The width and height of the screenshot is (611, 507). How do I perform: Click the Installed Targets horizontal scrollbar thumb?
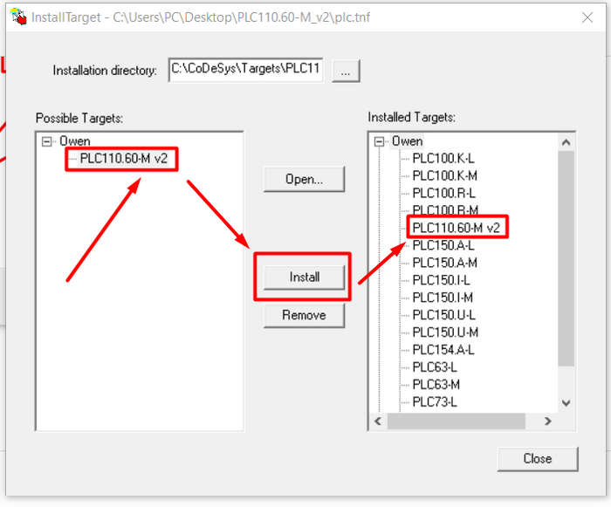coord(456,421)
